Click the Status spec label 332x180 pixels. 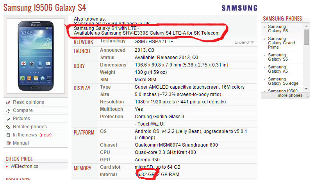[107, 58]
